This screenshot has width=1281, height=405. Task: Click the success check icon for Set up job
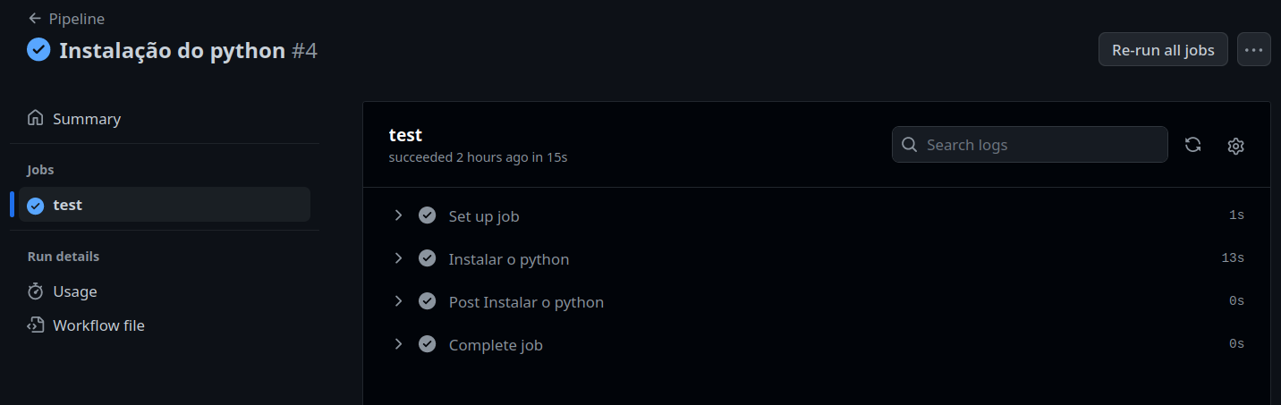pyautogui.click(x=427, y=215)
